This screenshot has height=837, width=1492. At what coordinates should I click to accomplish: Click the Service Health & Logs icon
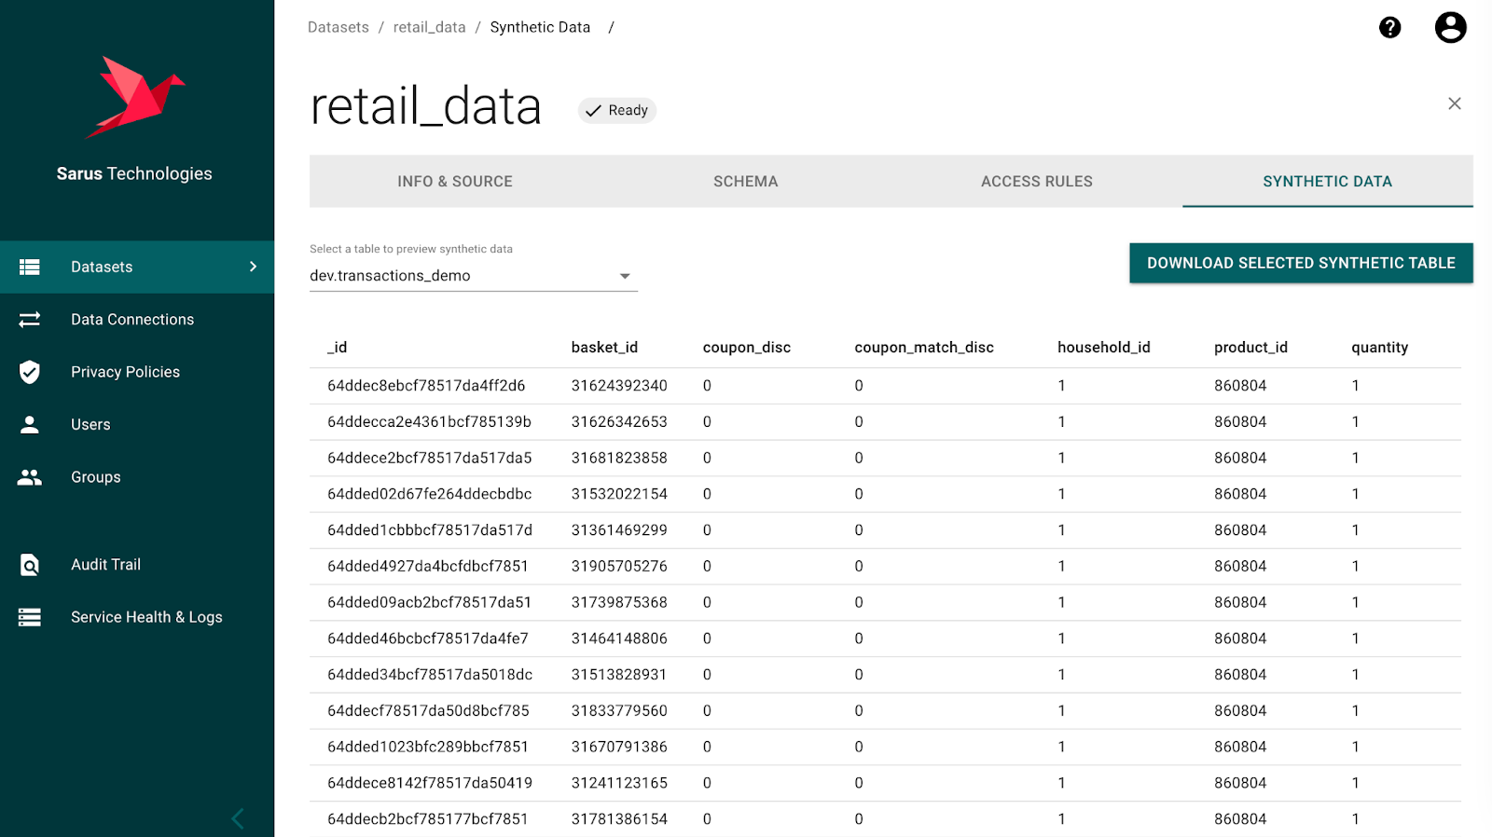(30, 617)
